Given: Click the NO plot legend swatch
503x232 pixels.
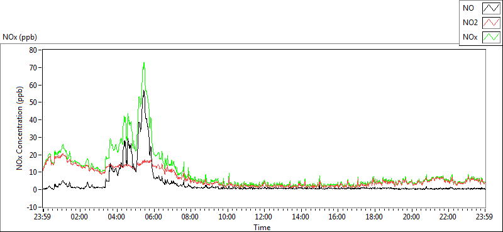Looking at the screenshot, I should point(491,8).
